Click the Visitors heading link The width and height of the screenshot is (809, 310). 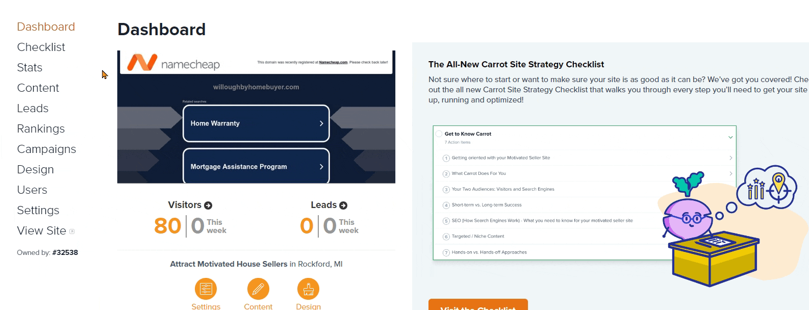185,205
